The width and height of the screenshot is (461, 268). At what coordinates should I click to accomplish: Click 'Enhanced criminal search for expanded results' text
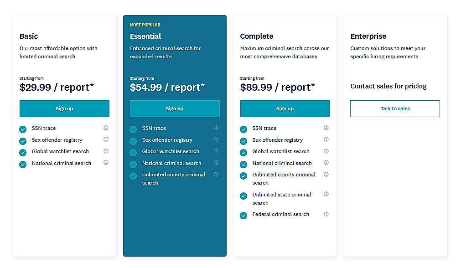165,52
